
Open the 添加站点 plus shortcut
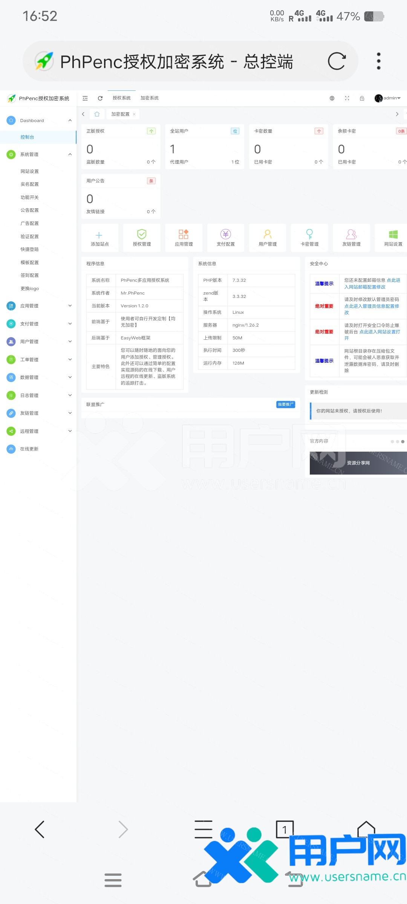pos(99,238)
